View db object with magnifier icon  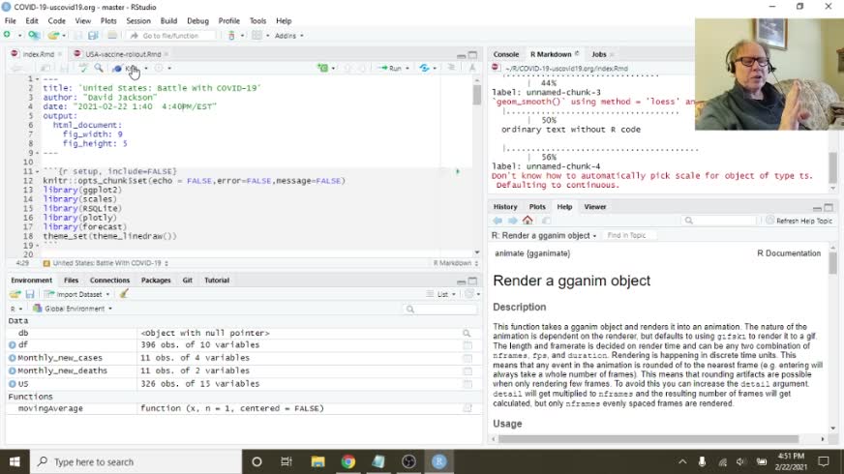[467, 333]
